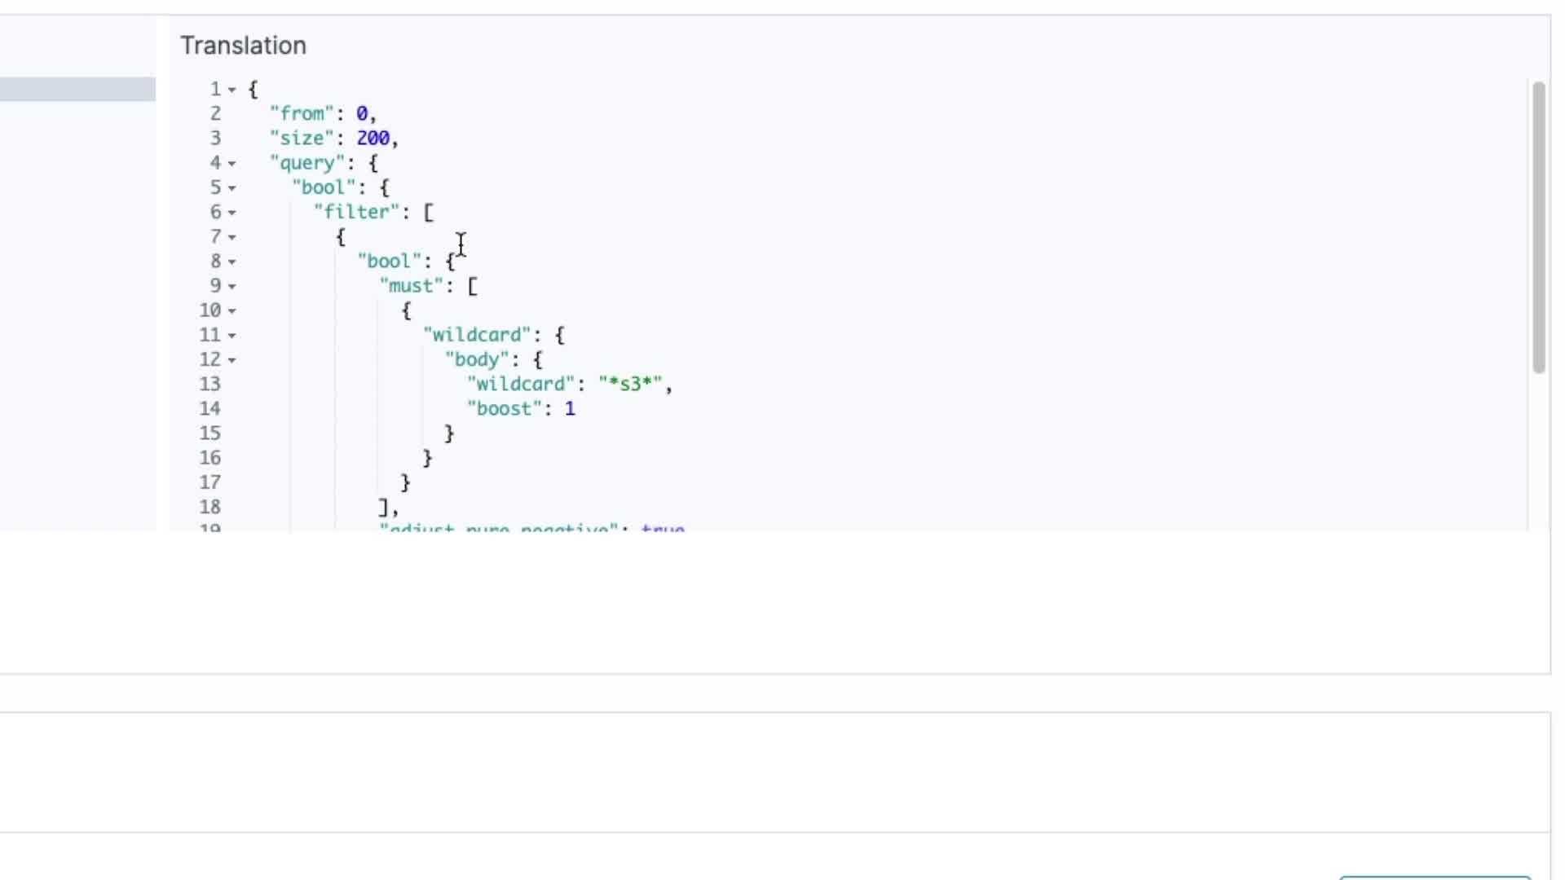
Task: Click the "from" key on line 2
Action: pyautogui.click(x=302, y=114)
